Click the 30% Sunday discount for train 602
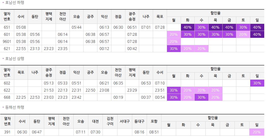The image size is (266, 139). point(257,83)
